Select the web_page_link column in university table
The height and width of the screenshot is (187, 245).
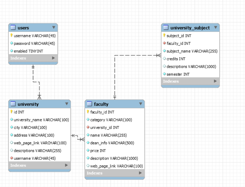click(40, 143)
